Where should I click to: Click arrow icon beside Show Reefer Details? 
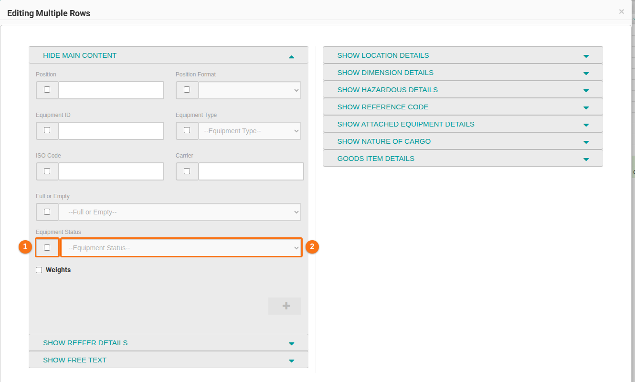pos(292,344)
